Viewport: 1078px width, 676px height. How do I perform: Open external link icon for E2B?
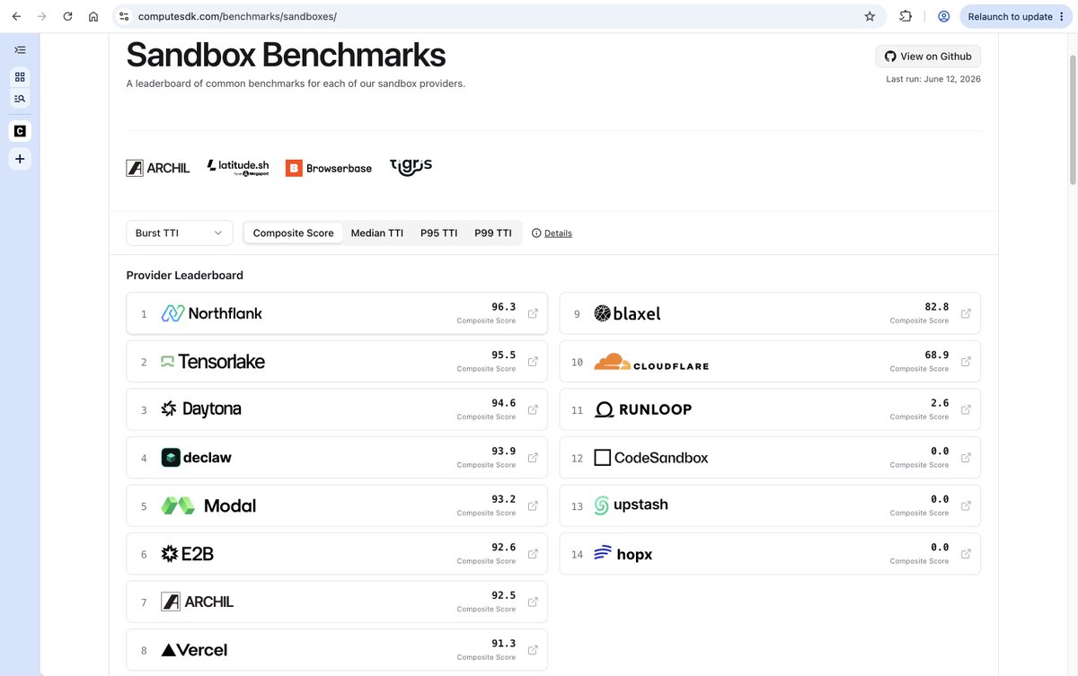(533, 554)
